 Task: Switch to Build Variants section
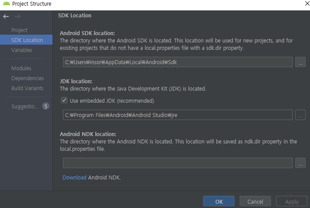(27, 88)
